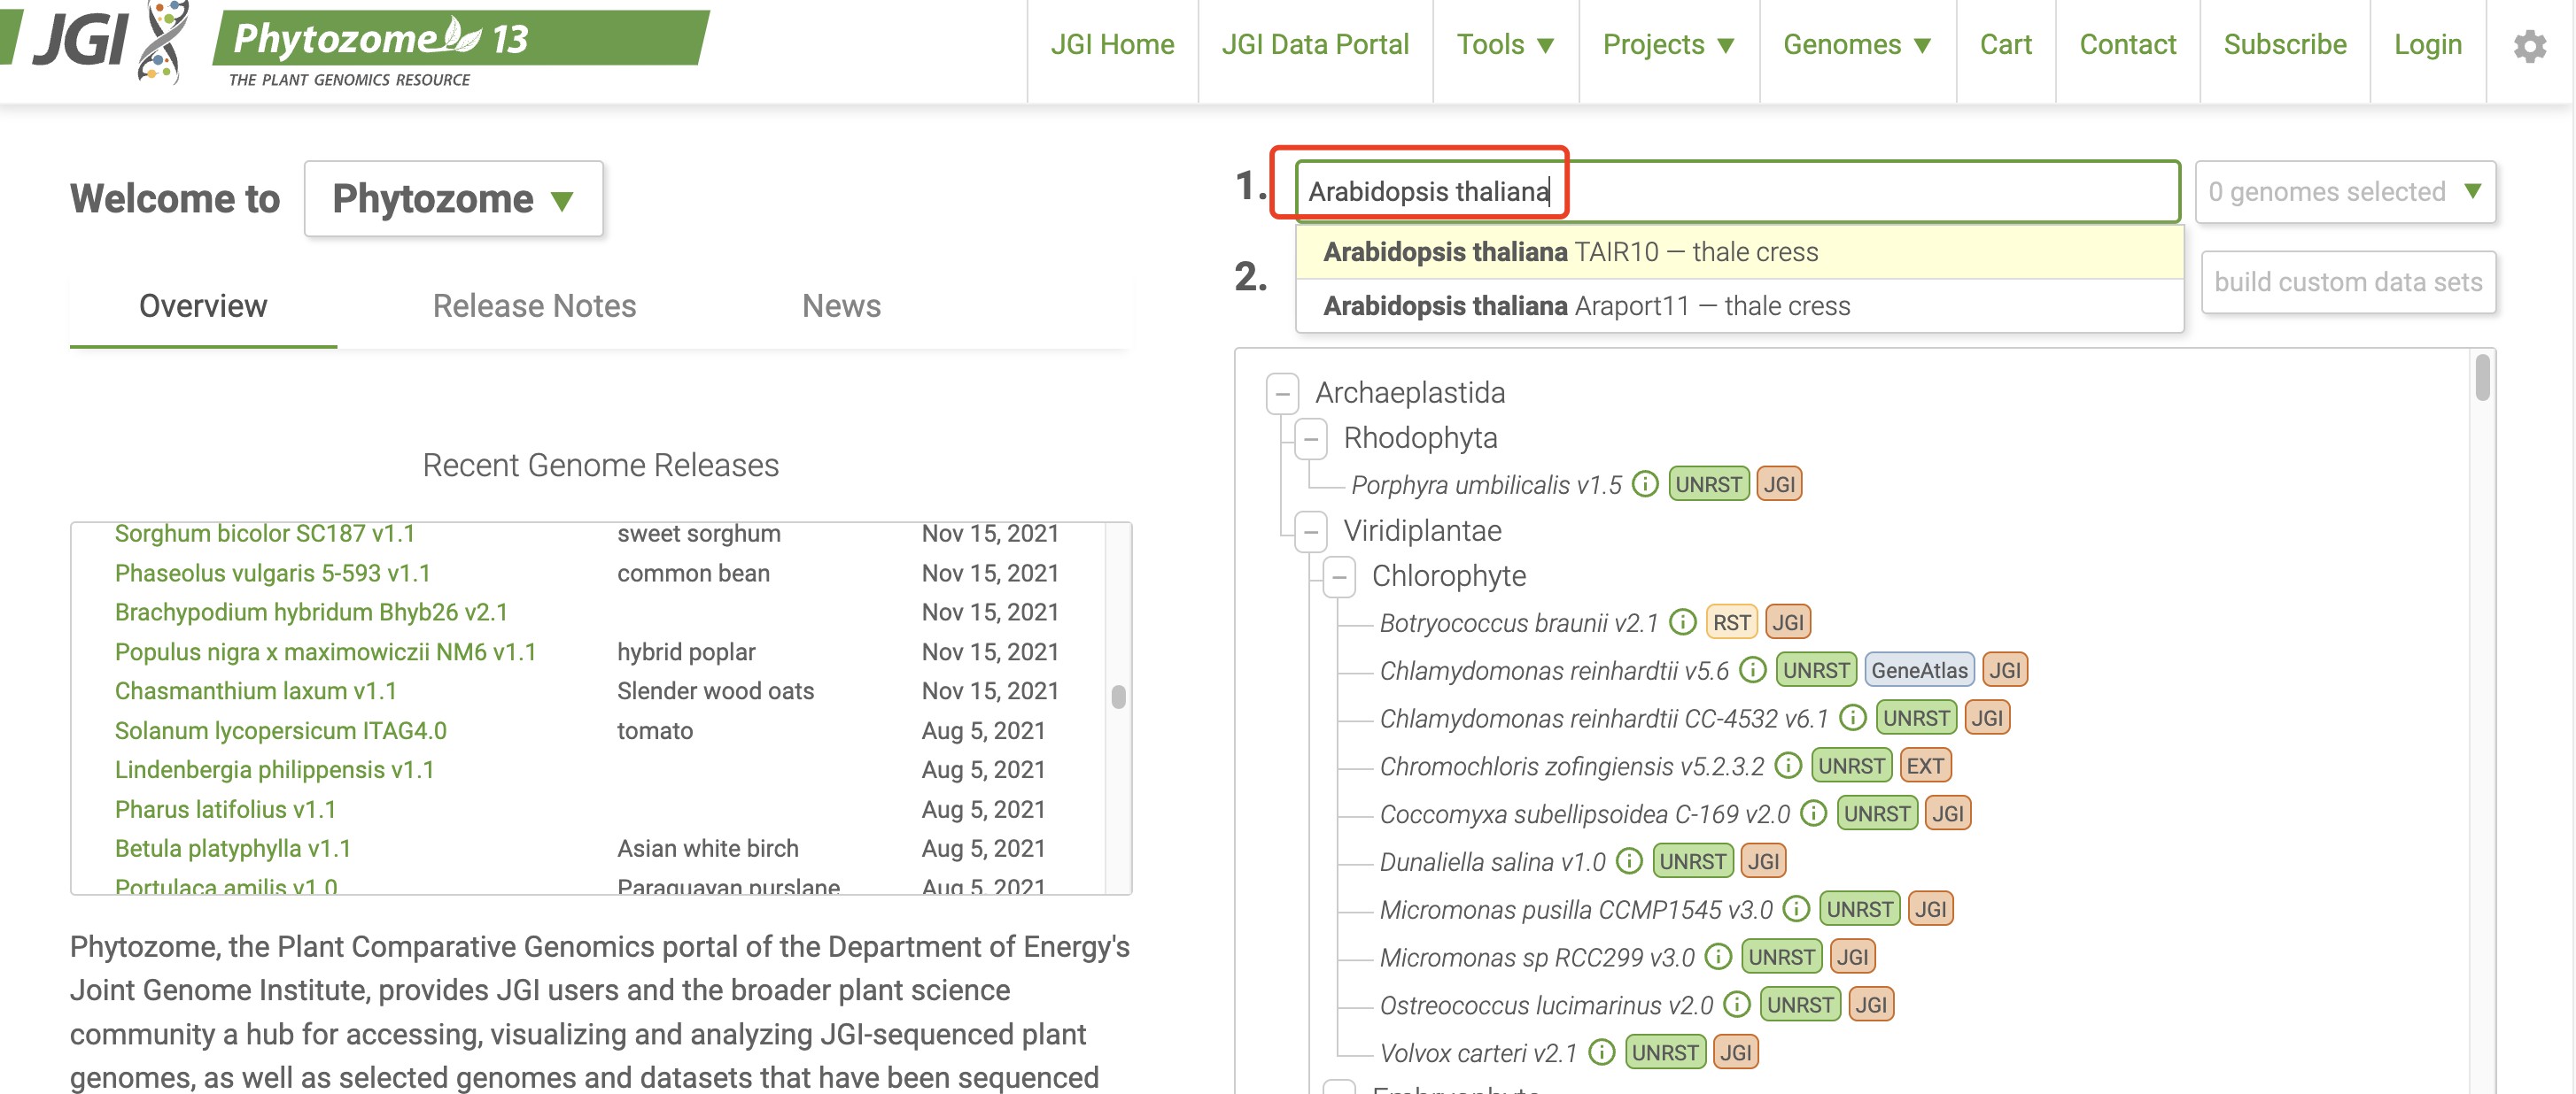Open info icon for Micromonas sp RCC299
This screenshot has height=1094, width=2576.
pos(1718,957)
